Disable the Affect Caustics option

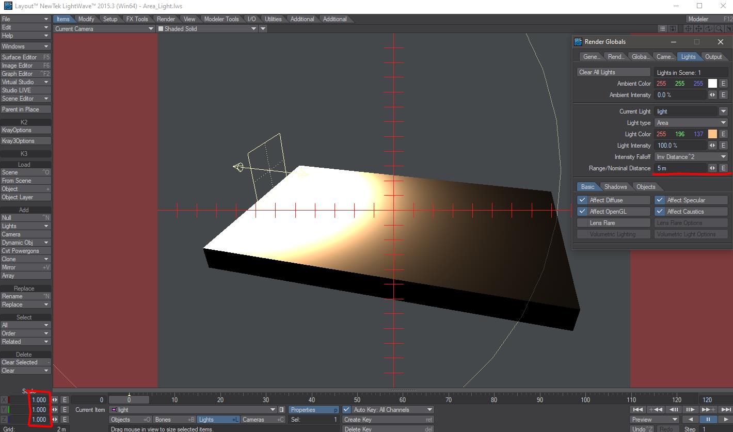(x=660, y=212)
